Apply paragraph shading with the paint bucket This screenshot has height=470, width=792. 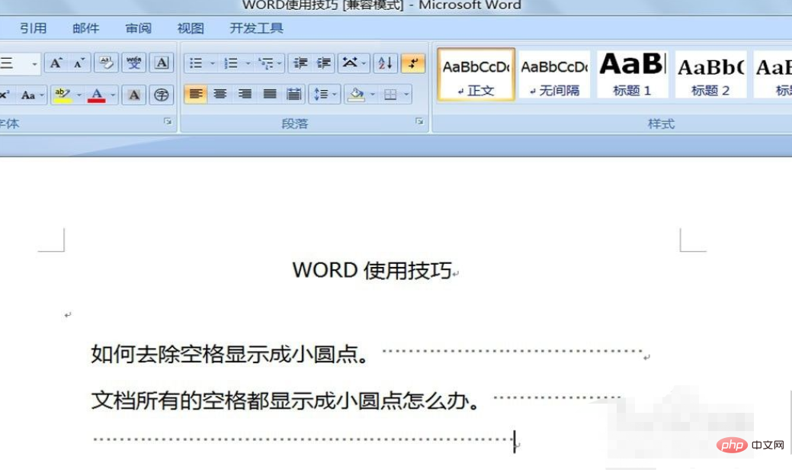click(356, 94)
